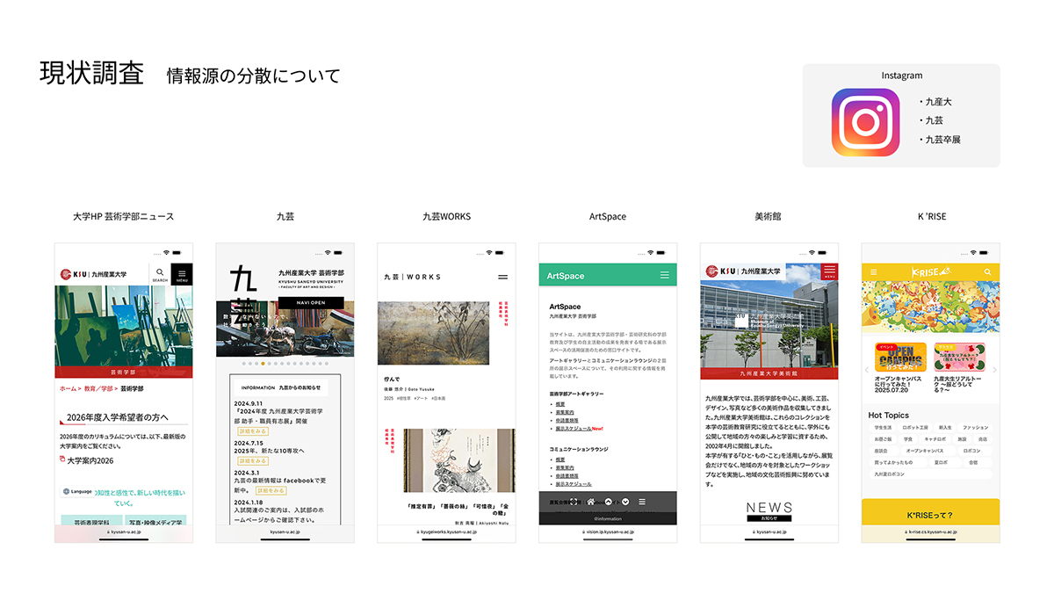The width and height of the screenshot is (1054, 593).
Task: Click the 教育／学部 breadcrumb link
Action: [x=97, y=388]
